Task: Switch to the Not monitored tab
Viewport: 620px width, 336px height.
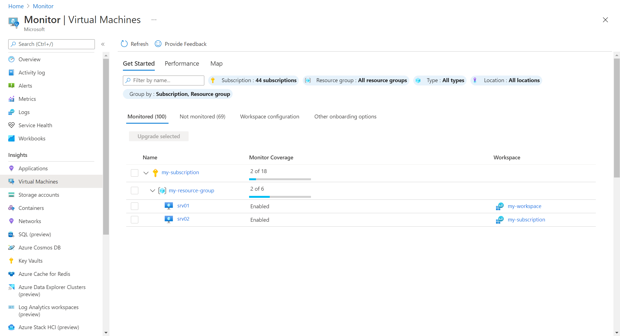Action: point(202,116)
